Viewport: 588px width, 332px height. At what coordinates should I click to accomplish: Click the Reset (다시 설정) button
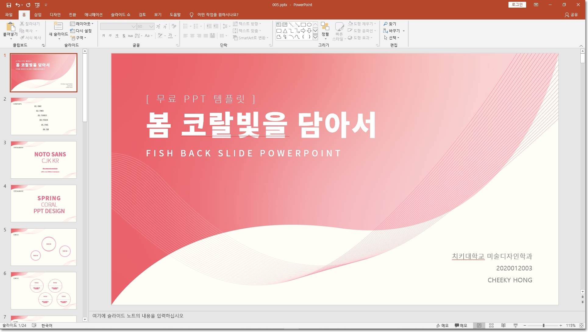[x=81, y=31]
